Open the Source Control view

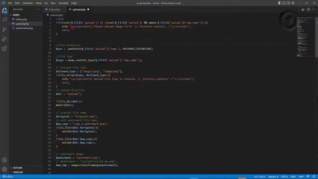(x=4, y=29)
